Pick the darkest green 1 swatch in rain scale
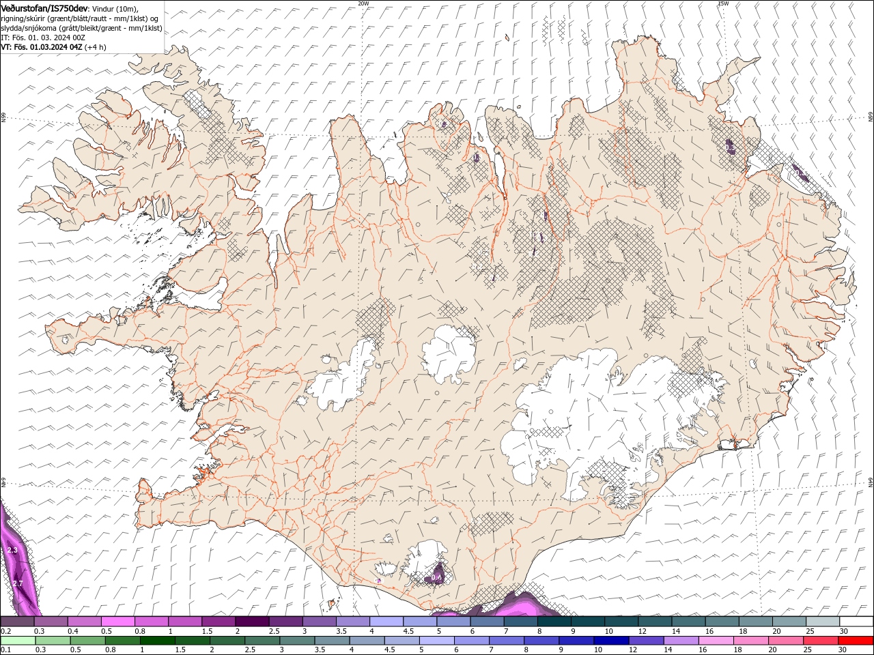Image resolution: width=874 pixels, height=655 pixels. [157, 641]
